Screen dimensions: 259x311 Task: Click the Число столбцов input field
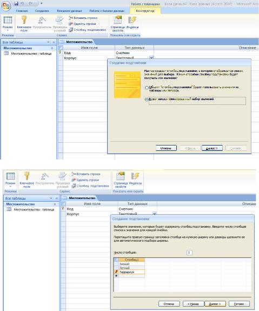pyautogui.click(x=189, y=253)
